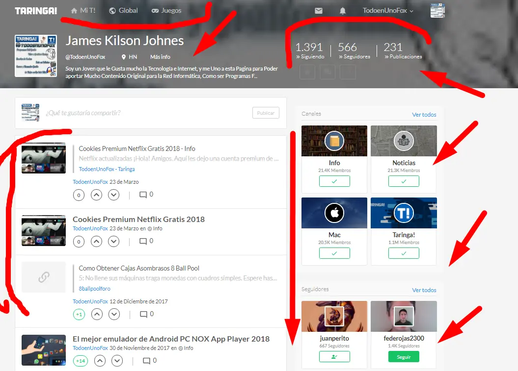Open comments on the 8 Ball Pool post
Viewport: 518px width, 371px height.
pos(147,314)
